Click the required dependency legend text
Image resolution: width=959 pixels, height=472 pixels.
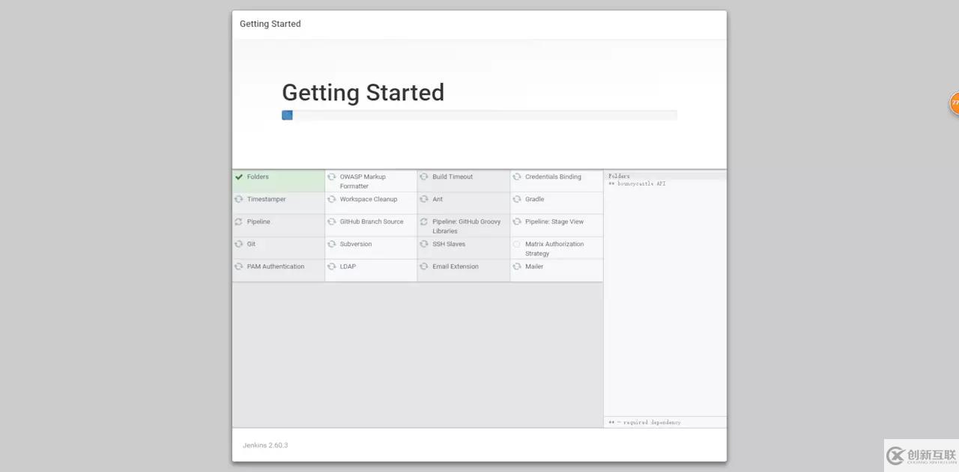(644, 423)
